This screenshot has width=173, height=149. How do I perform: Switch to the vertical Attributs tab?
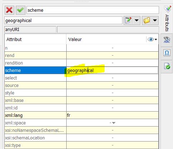pos(167,23)
